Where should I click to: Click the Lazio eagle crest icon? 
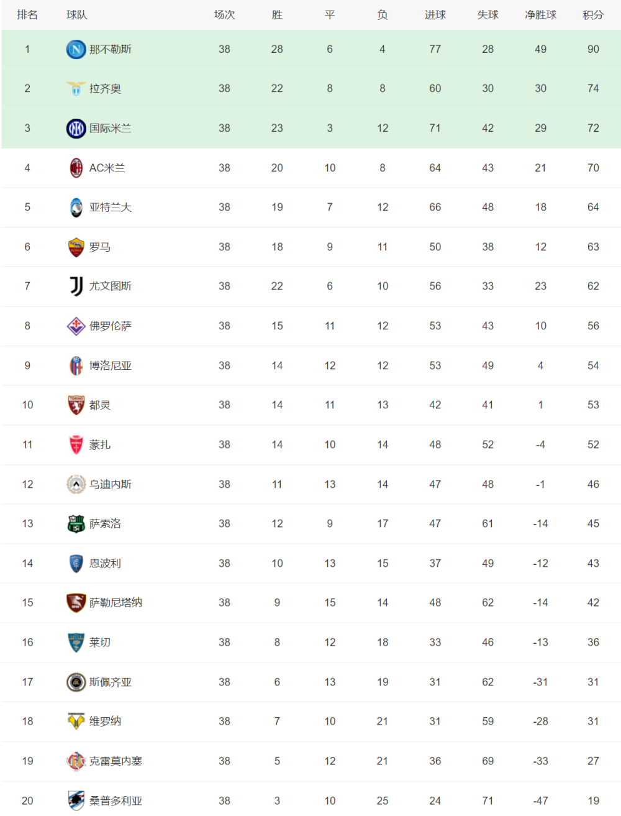[x=76, y=89]
